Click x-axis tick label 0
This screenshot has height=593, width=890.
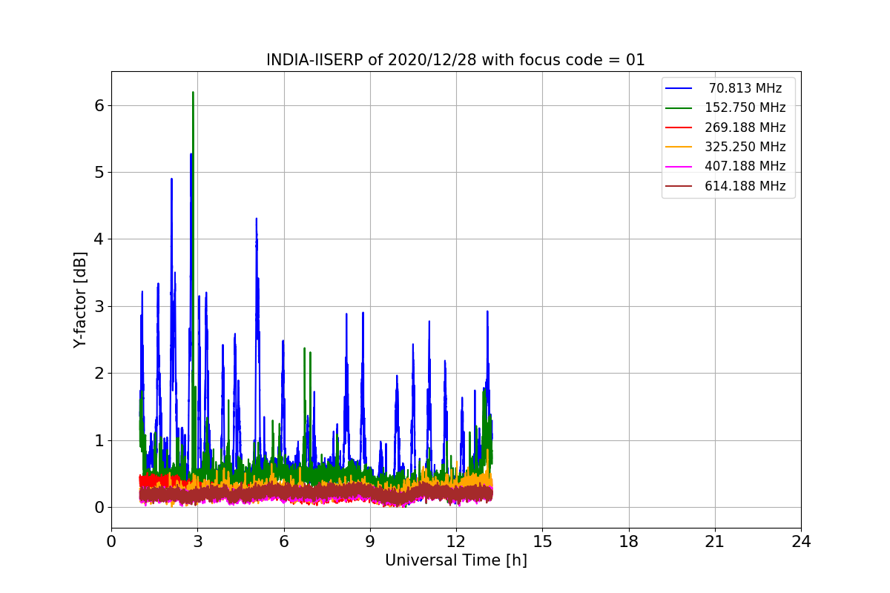(x=111, y=542)
